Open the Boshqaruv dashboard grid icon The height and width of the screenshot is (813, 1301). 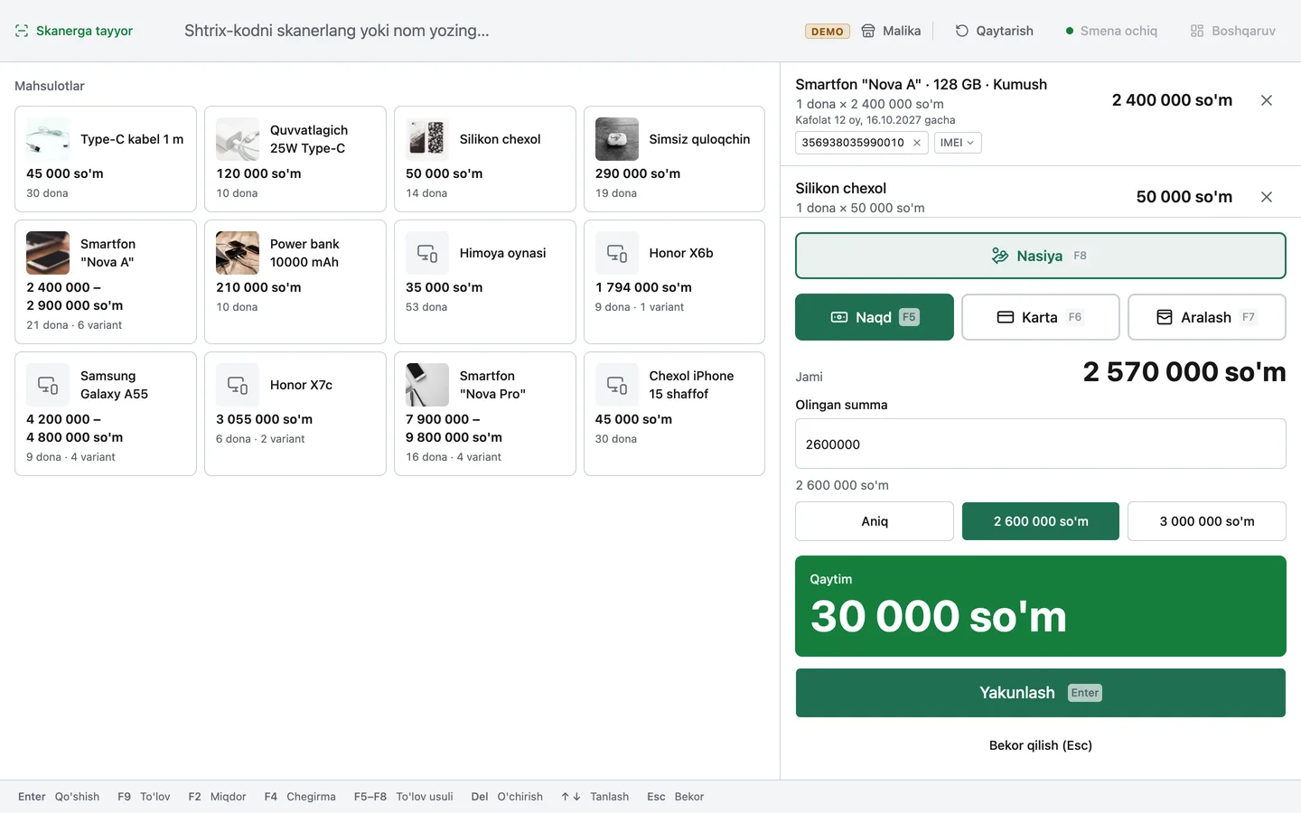pyautogui.click(x=1197, y=31)
